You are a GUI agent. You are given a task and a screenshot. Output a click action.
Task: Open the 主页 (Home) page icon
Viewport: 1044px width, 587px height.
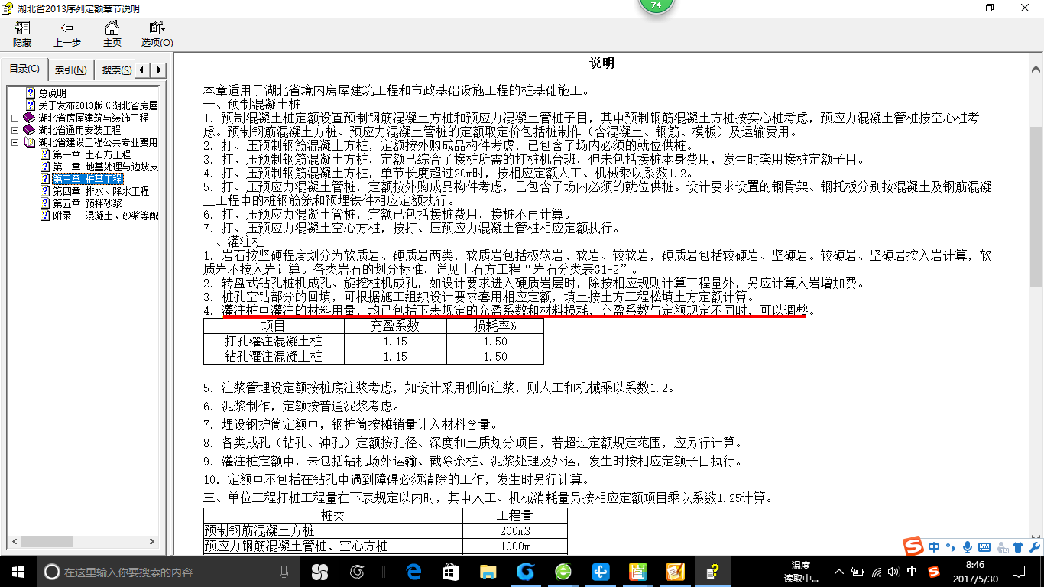point(112,34)
